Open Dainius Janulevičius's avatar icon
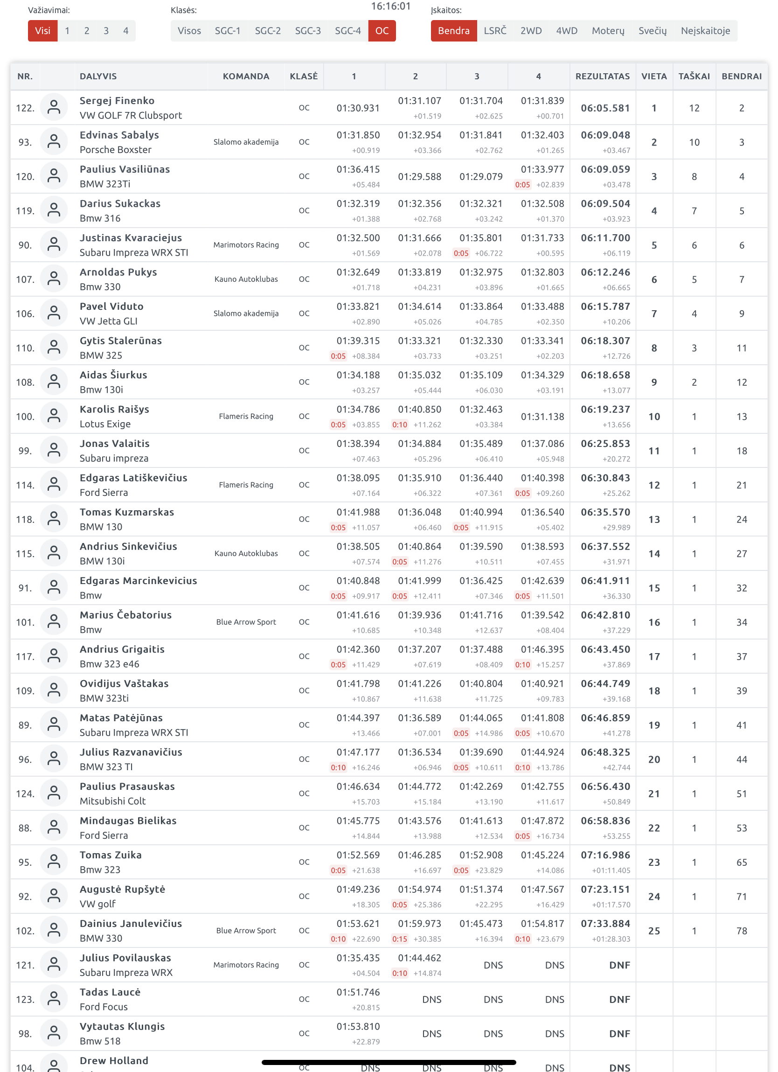The height and width of the screenshot is (1072, 778). (x=55, y=930)
